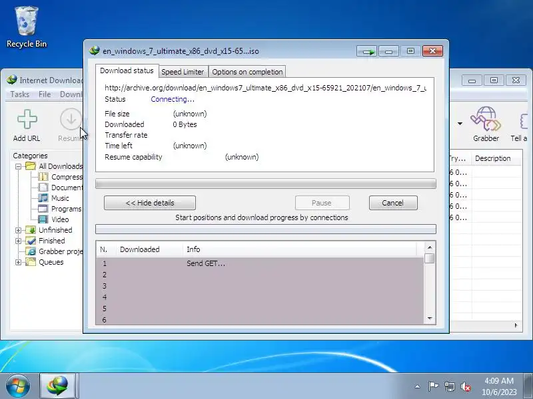Expand the Finished tree node
533x399 pixels.
pos(19,241)
